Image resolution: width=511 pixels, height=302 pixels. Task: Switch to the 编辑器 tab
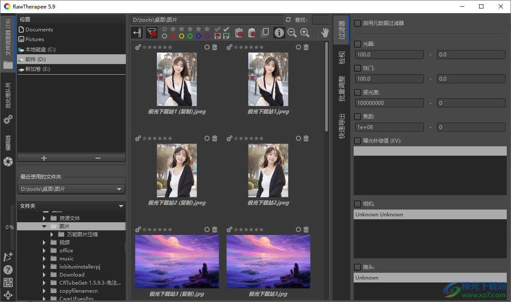[x=8, y=150]
